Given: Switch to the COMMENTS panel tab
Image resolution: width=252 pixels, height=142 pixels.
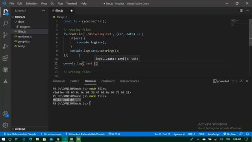Looking at the screenshot, I should click(x=108, y=81).
